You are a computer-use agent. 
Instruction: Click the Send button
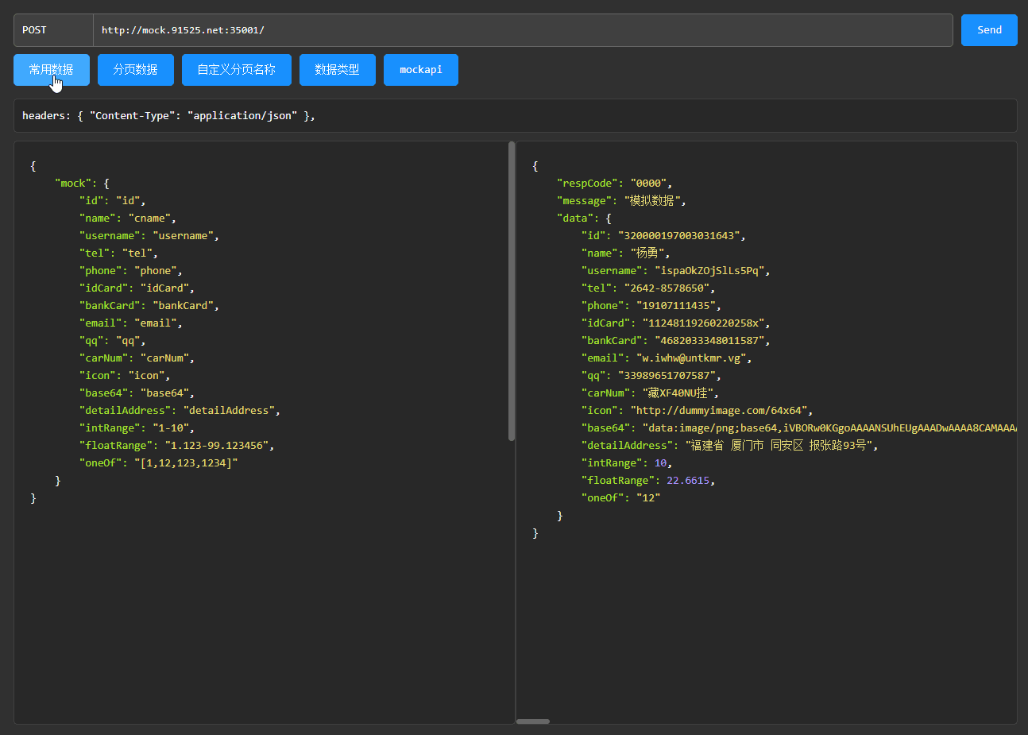989,30
